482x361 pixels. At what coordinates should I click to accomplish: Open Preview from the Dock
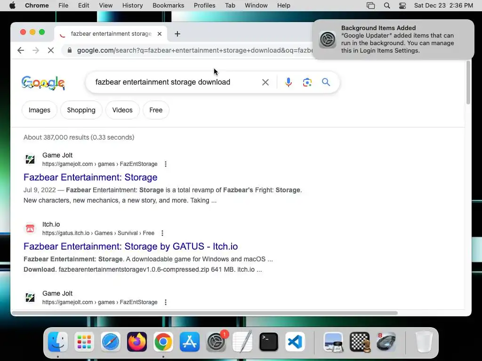pos(334,342)
